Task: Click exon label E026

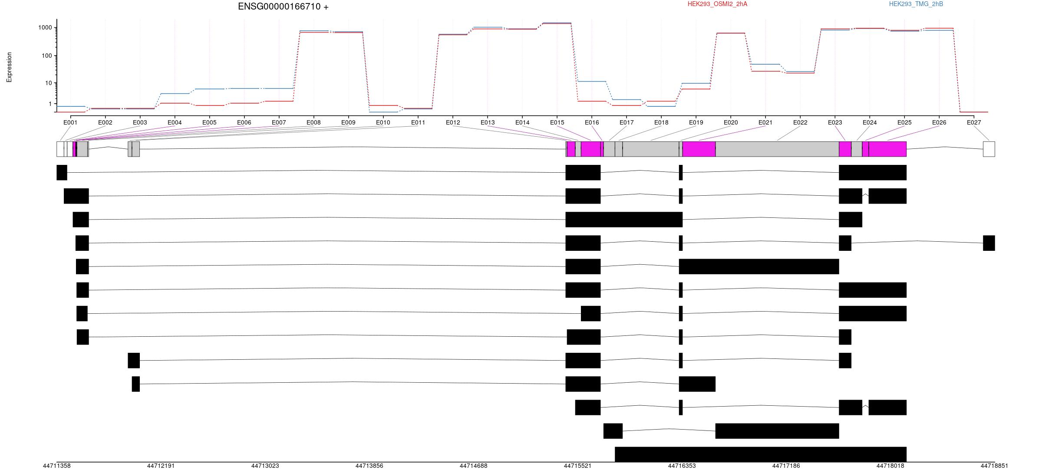Action: pos(939,122)
